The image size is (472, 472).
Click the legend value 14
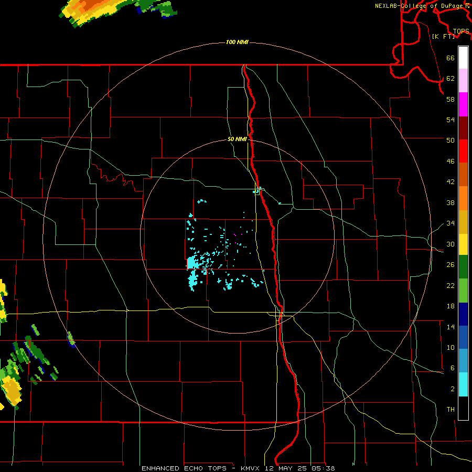point(450,327)
